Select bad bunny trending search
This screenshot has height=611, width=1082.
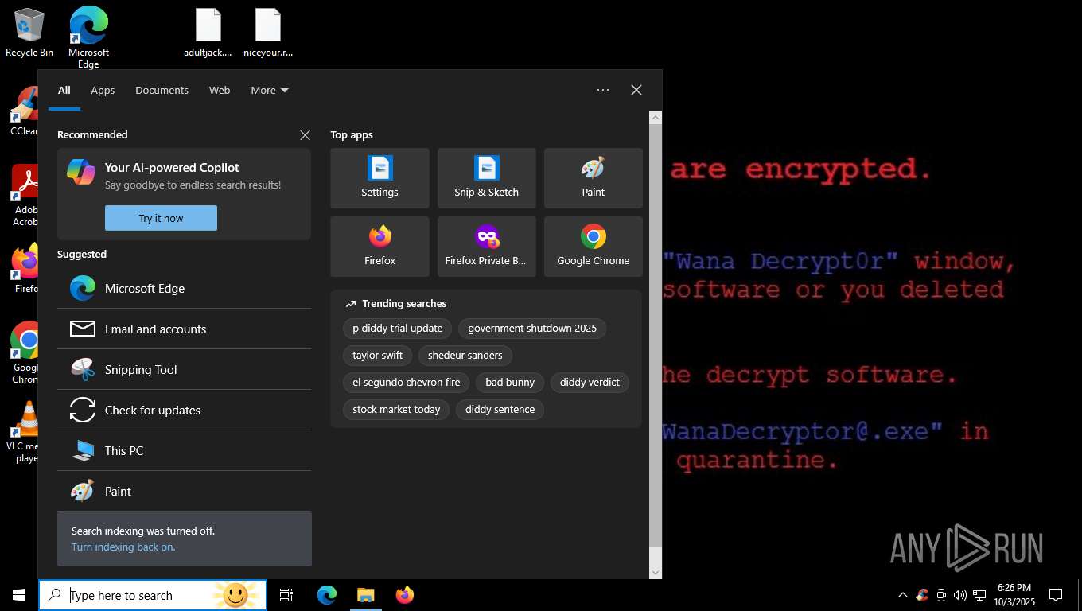coord(510,382)
